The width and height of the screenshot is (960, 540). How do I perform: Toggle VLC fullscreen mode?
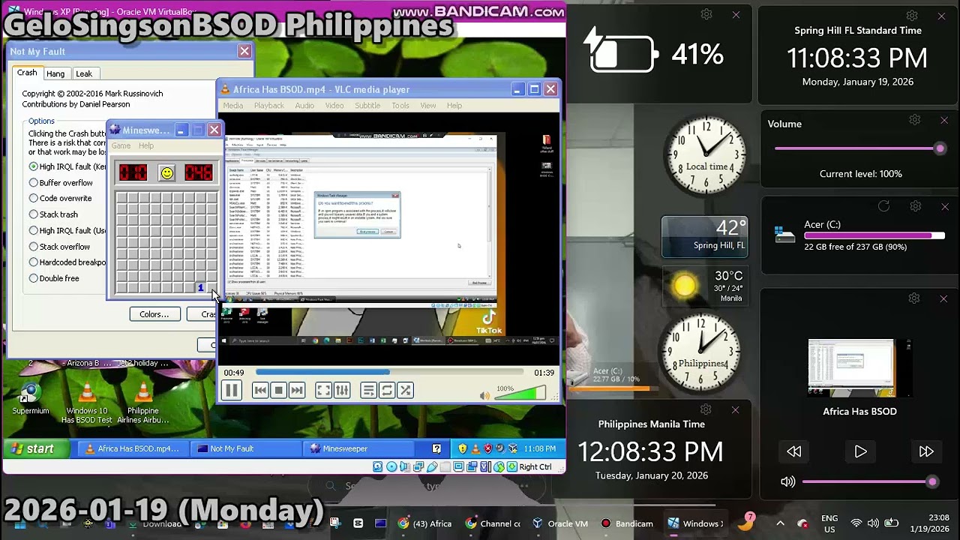click(323, 390)
